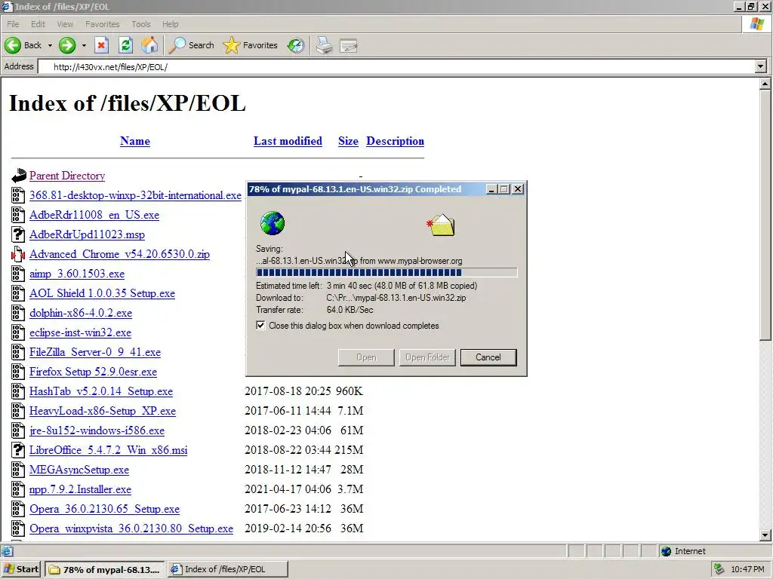Open the Help menu
This screenshot has height=579, width=773.
[x=170, y=24]
